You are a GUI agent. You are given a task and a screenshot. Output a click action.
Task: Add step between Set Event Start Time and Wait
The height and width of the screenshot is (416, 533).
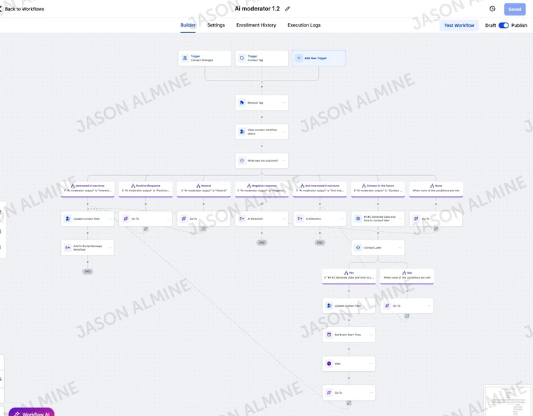pos(349,349)
